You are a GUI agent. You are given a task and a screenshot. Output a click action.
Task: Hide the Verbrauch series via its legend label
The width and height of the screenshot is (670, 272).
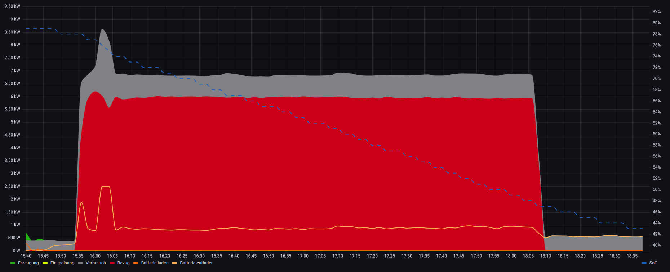[96, 263]
